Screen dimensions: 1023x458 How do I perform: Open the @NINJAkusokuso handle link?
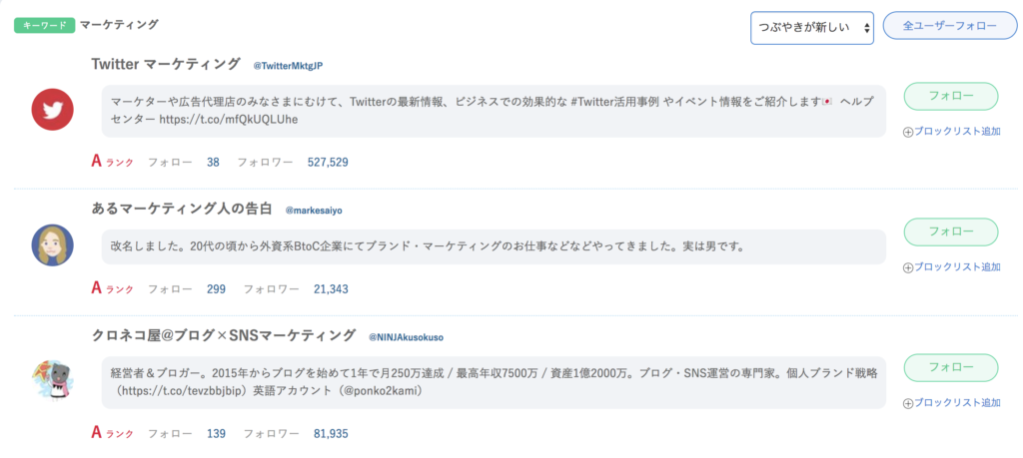coord(408,337)
